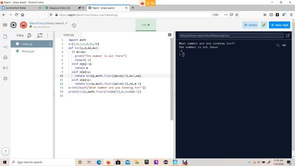Show hidden system tray icons
Image resolution: width=295 pixels, height=166 pixels.
(250, 162)
